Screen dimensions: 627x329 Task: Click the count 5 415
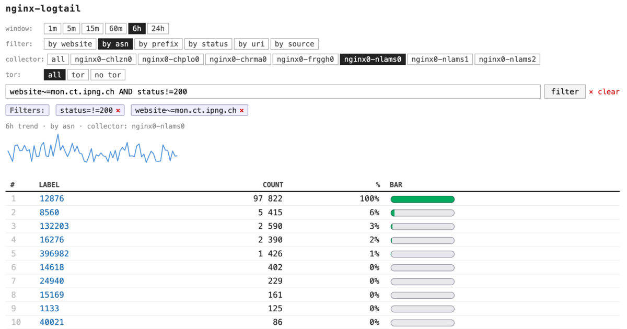(x=270, y=213)
